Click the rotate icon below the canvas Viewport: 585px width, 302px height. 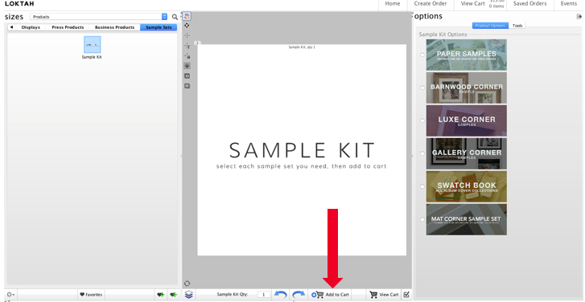(187, 284)
